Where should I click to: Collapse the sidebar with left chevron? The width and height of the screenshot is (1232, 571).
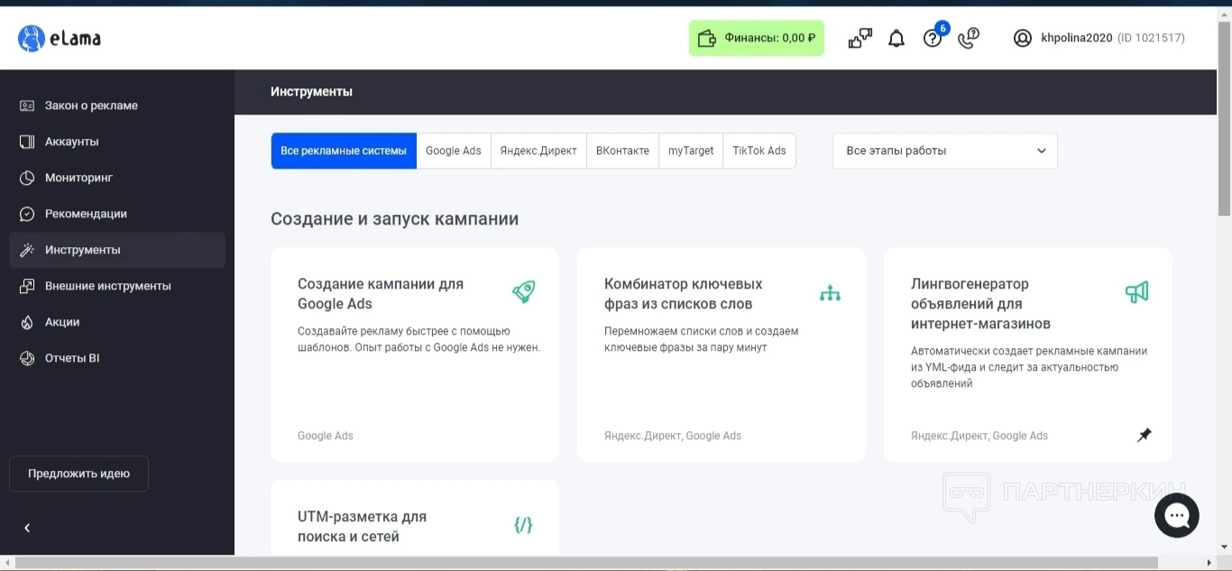tap(27, 528)
